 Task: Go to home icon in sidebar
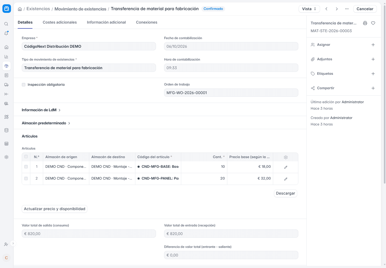point(6,47)
